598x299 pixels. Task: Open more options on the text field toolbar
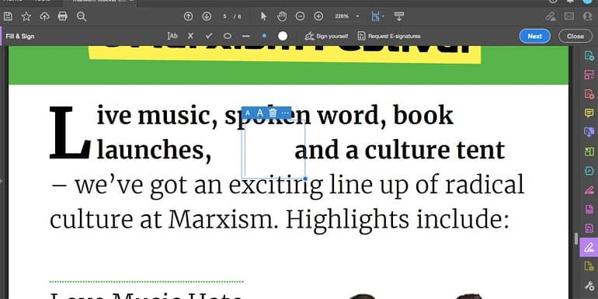(285, 113)
